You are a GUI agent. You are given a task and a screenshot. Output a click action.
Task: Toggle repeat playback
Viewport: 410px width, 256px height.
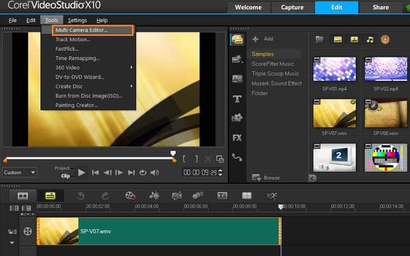click(x=143, y=173)
